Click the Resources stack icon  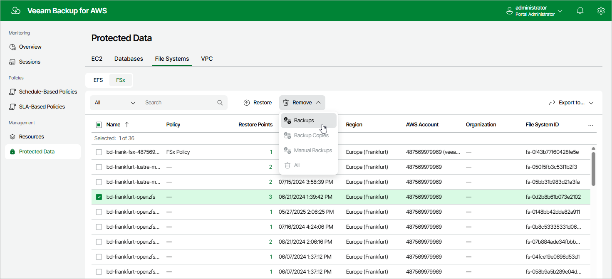pyautogui.click(x=12, y=137)
